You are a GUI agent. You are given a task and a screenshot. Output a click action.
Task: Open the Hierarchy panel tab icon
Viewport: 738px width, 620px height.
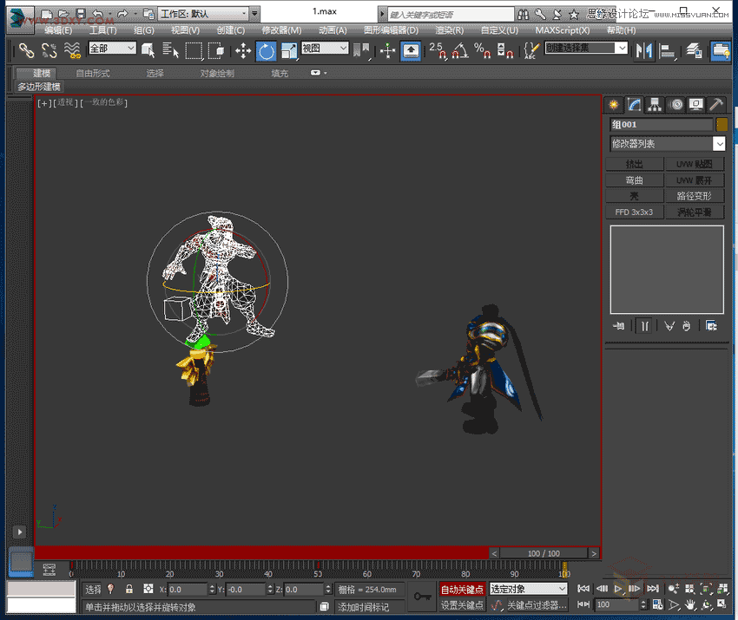[x=656, y=105]
